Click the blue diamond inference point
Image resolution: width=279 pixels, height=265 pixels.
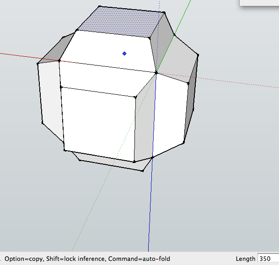pos(124,54)
